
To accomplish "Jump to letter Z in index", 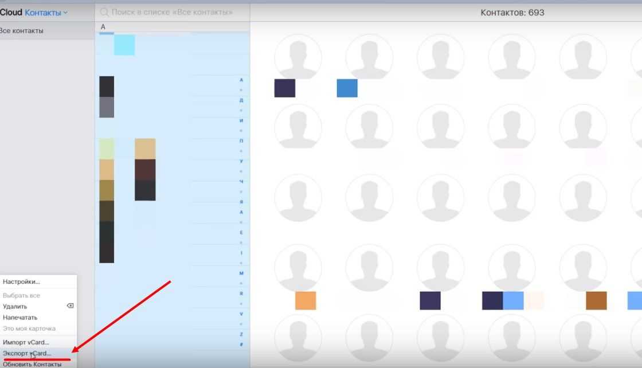I will click(241, 334).
